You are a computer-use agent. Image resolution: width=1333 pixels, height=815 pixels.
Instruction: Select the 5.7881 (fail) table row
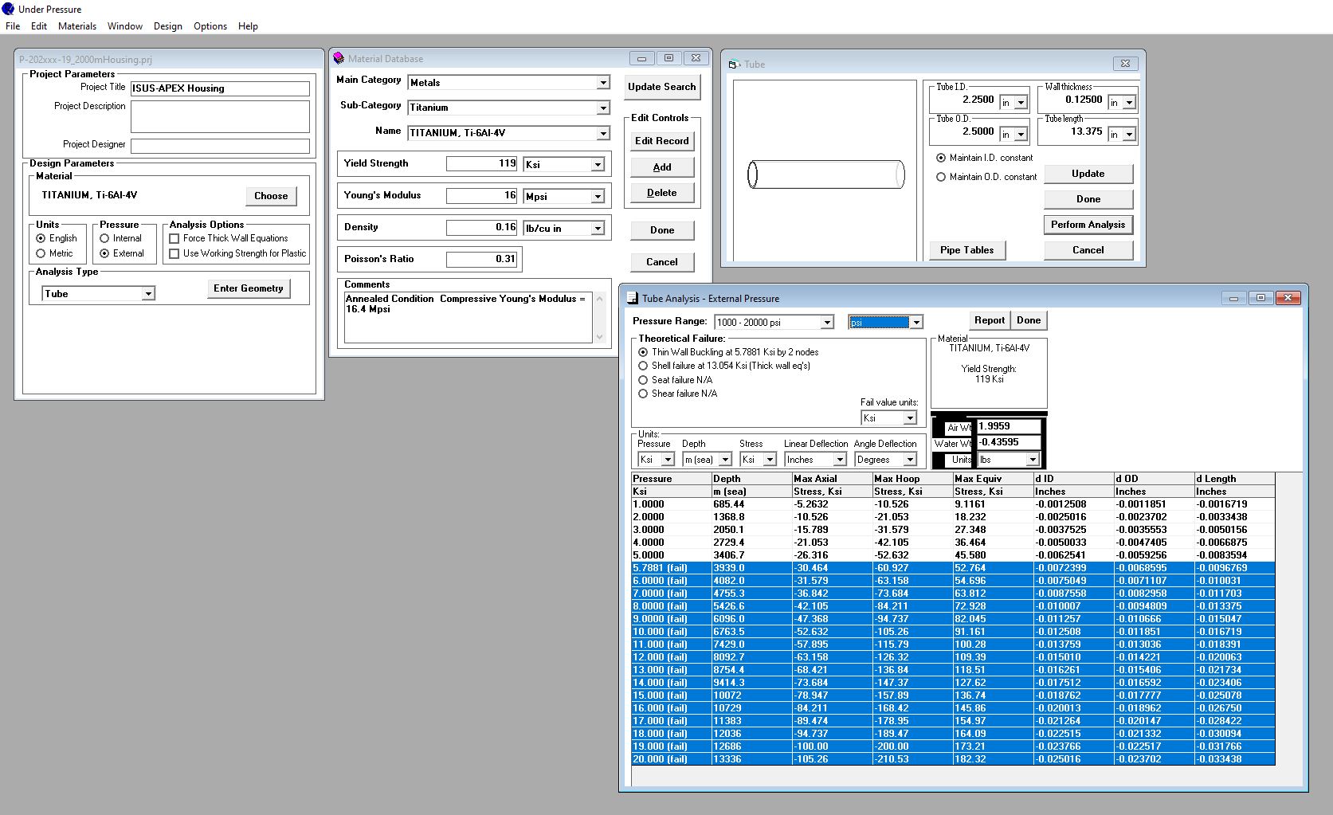(x=953, y=568)
